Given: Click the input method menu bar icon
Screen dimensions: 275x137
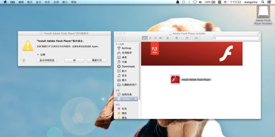Looking at the screenshot, I should (x=219, y=2).
